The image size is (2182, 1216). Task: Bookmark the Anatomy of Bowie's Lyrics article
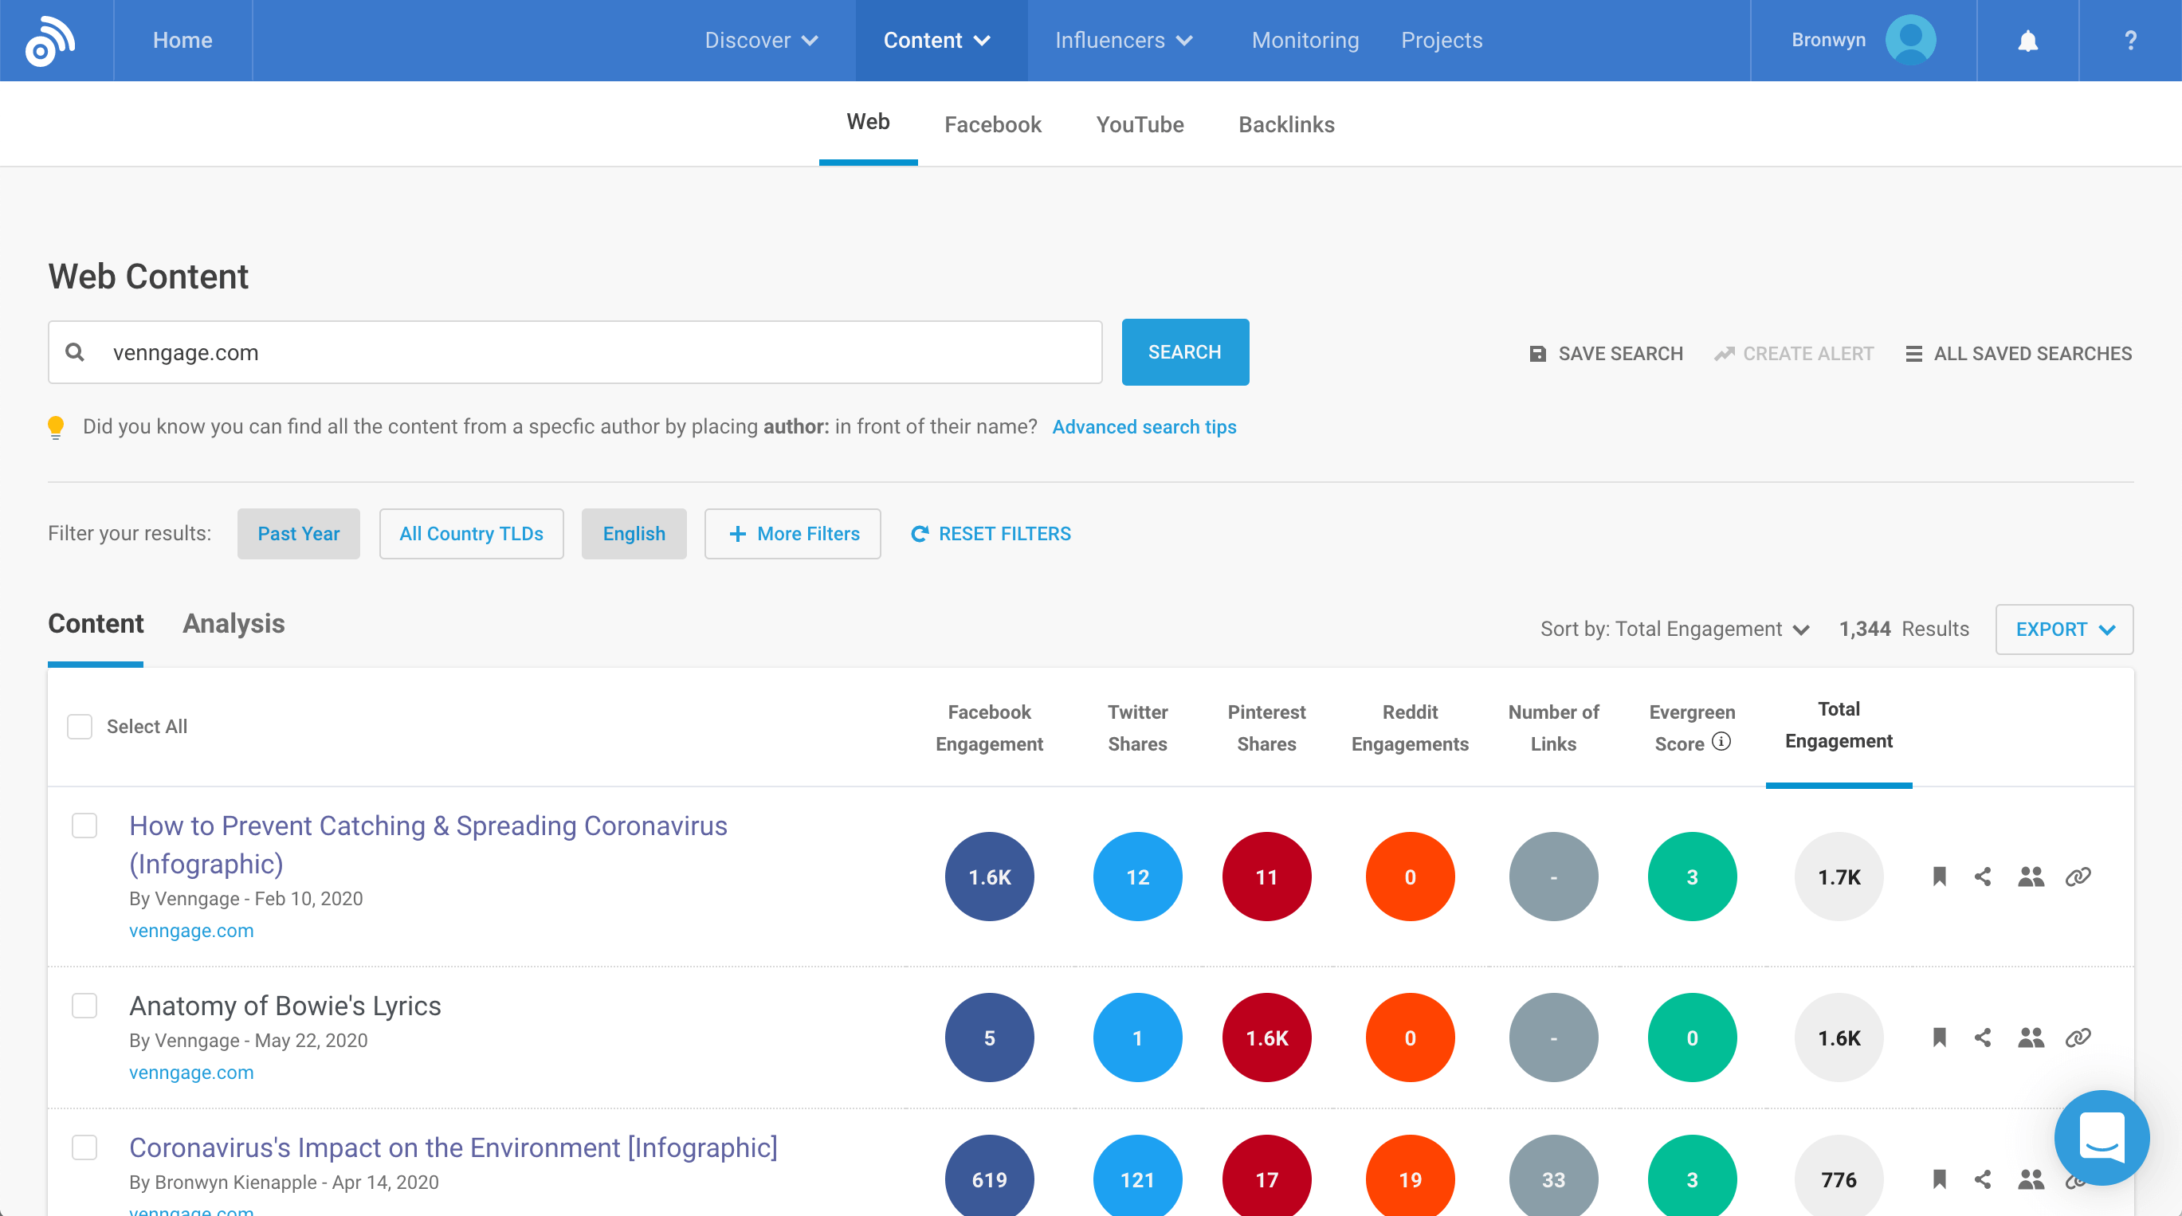point(1939,1038)
